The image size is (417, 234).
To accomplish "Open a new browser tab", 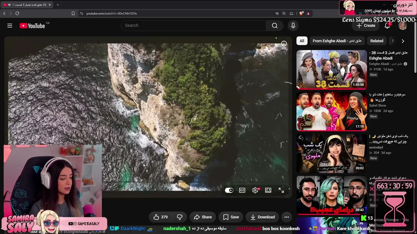I will 58,5.
